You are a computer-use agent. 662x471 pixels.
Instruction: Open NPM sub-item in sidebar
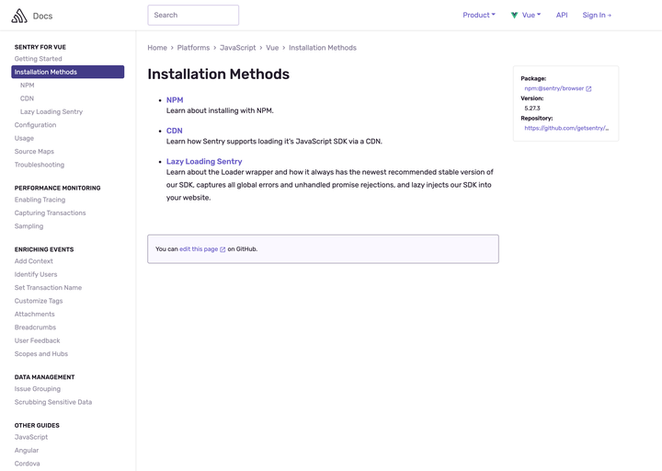click(x=28, y=86)
